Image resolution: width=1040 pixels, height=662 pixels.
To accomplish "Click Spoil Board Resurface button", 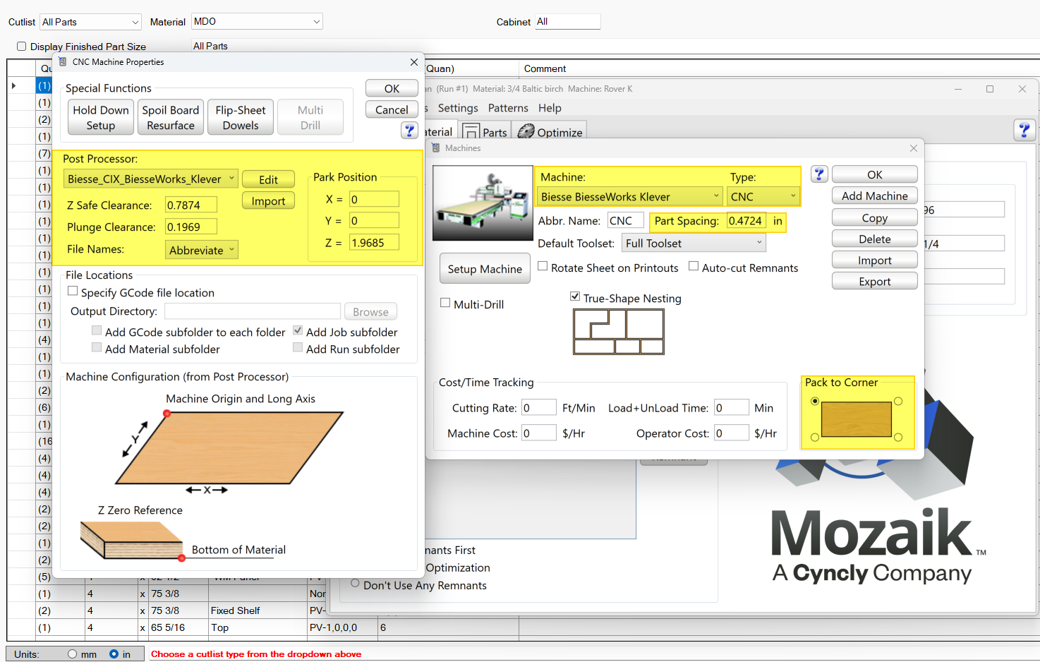I will tap(171, 117).
